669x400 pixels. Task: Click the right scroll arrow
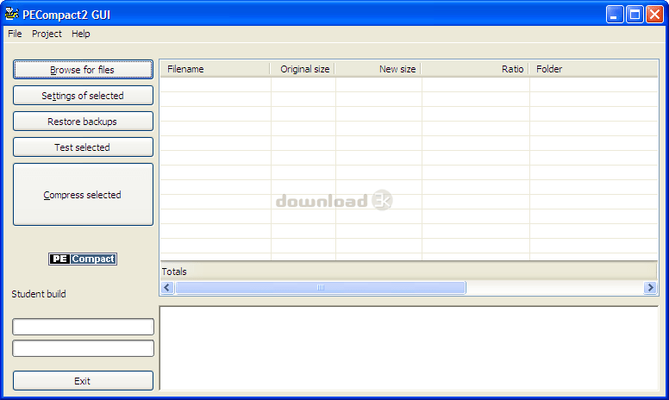click(650, 288)
